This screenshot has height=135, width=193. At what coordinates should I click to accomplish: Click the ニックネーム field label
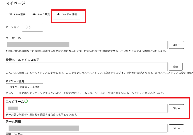click(15, 101)
